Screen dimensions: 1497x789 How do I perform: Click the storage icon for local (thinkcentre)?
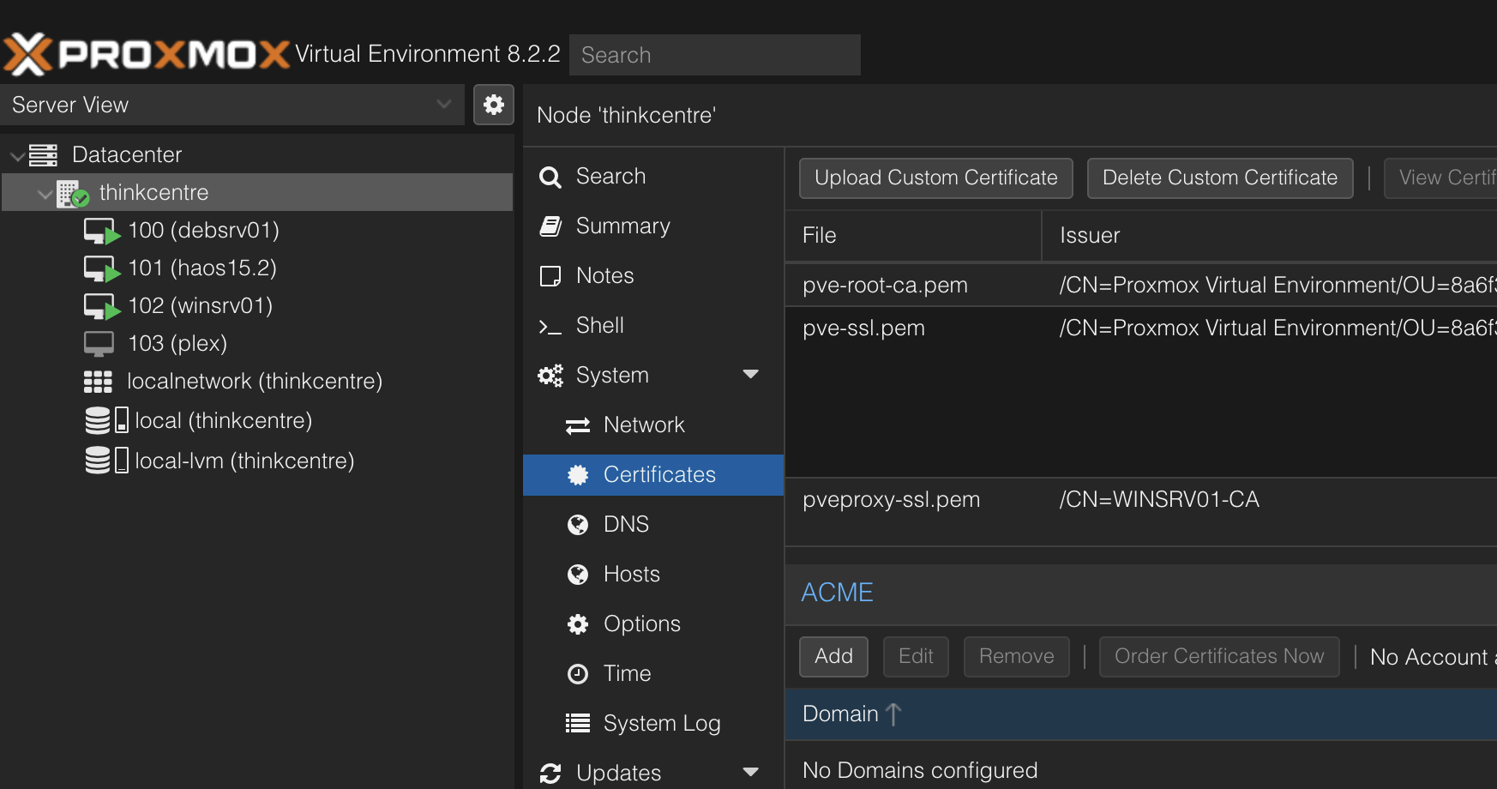106,420
